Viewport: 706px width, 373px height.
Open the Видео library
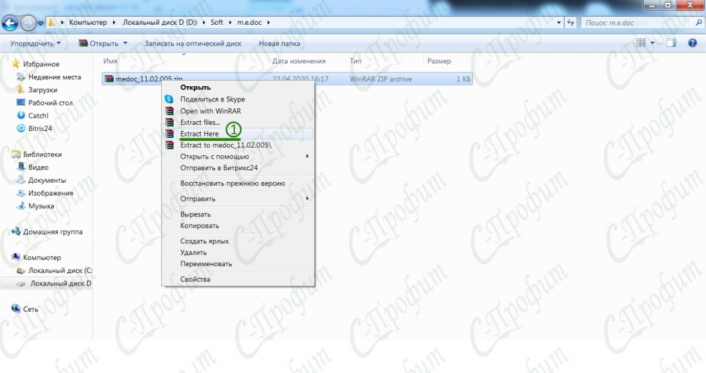click(x=39, y=167)
